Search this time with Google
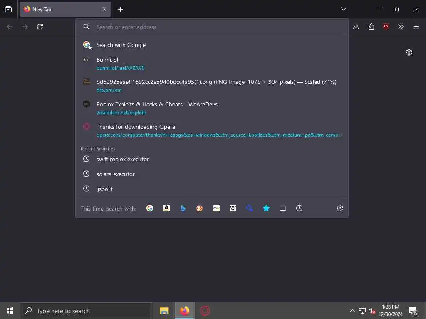The height and width of the screenshot is (319, 426). (x=150, y=208)
